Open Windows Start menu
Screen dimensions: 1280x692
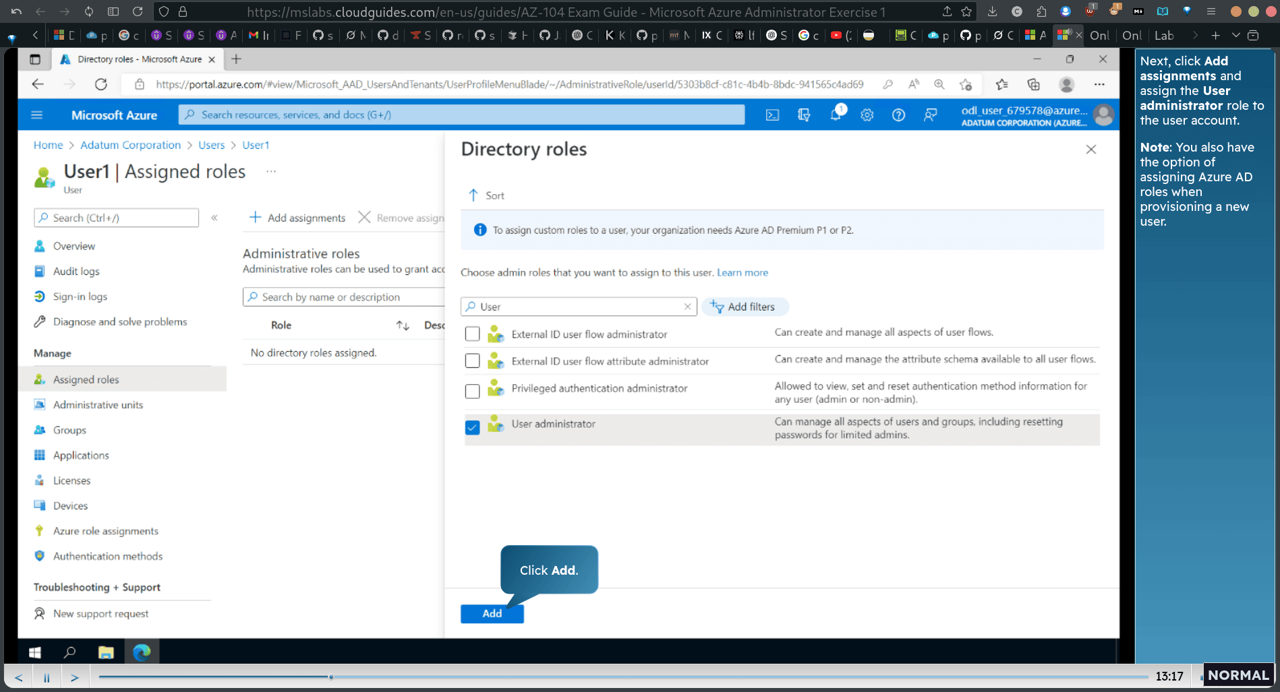pyautogui.click(x=35, y=652)
